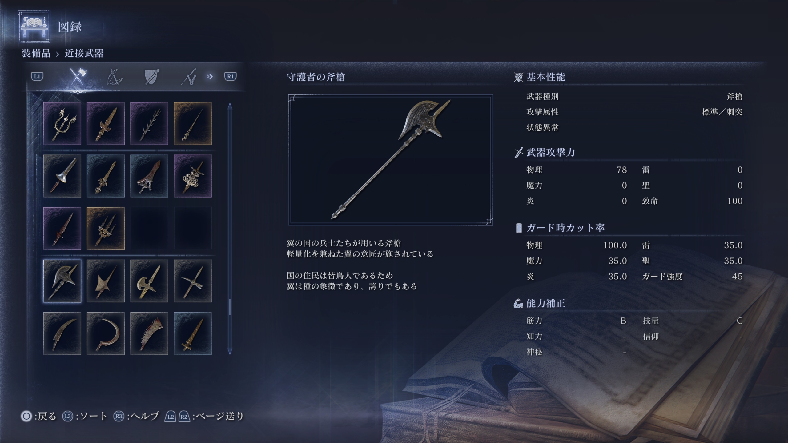Expand more categories with double chevron arrow
The width and height of the screenshot is (788, 443).
210,76
